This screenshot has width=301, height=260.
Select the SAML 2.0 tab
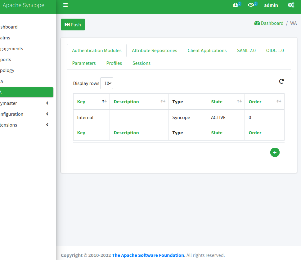pyautogui.click(x=246, y=51)
